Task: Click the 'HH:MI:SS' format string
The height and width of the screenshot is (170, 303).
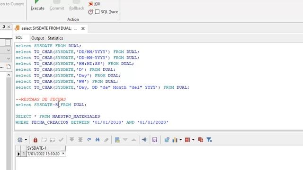Action: [x=90, y=64]
